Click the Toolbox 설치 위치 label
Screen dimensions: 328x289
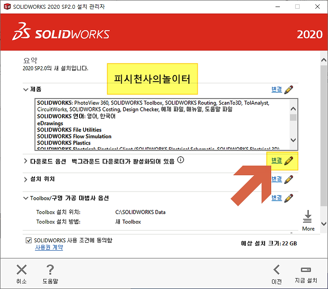pos(58,212)
